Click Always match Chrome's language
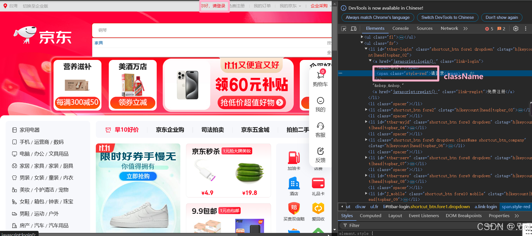Screen dimensions: 532x236 click(378, 17)
